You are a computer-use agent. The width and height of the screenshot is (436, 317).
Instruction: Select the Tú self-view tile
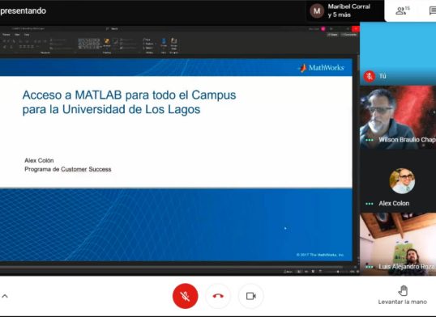398,53
